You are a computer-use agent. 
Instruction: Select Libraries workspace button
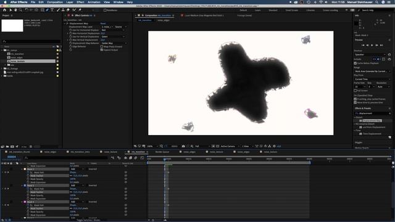[310, 10]
